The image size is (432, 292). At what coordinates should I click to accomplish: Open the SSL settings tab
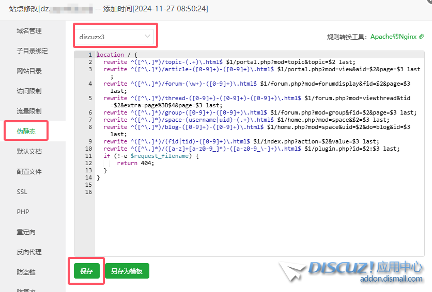pos(22,192)
